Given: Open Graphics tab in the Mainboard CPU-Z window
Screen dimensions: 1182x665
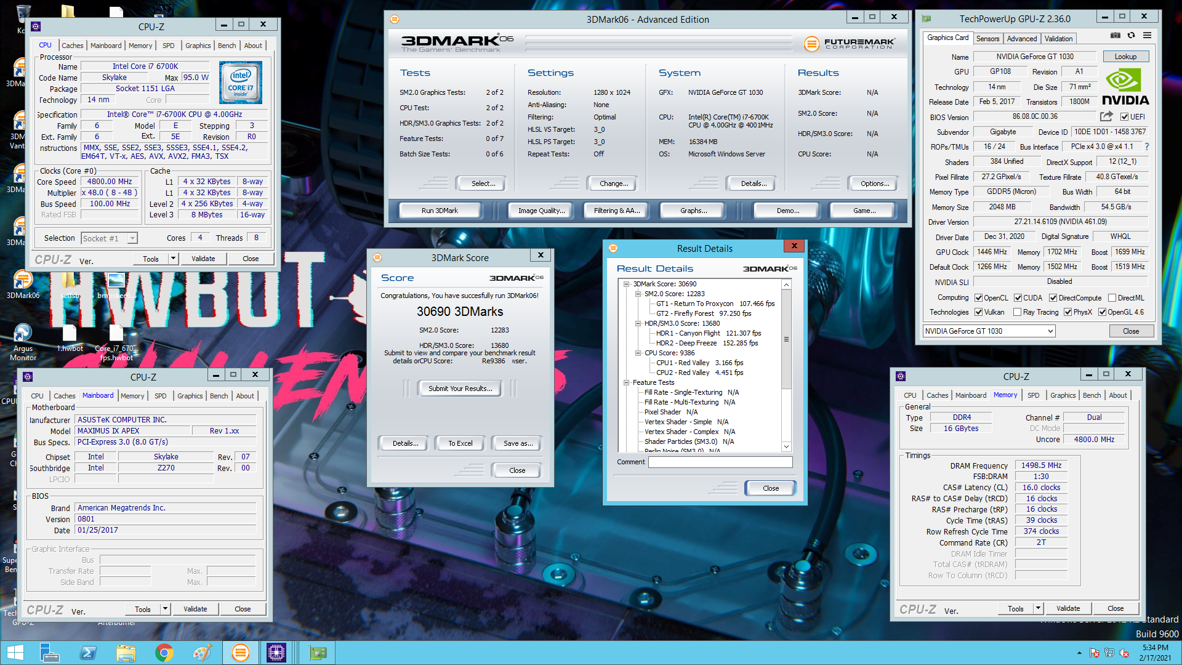Looking at the screenshot, I should (190, 396).
